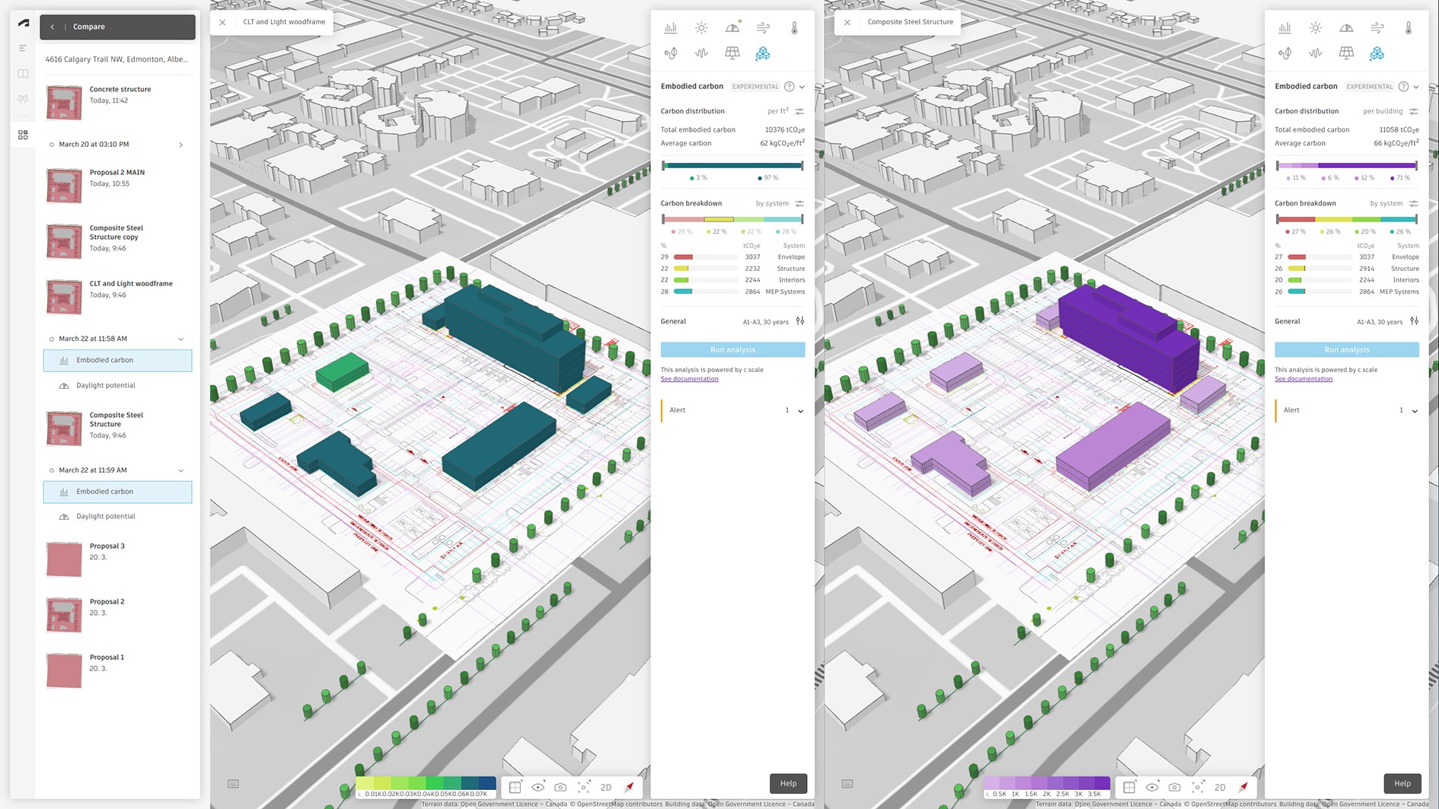Open Microclimate thermometer icon in right analysis panel
Screen dimensions: 1439x809
(1408, 28)
